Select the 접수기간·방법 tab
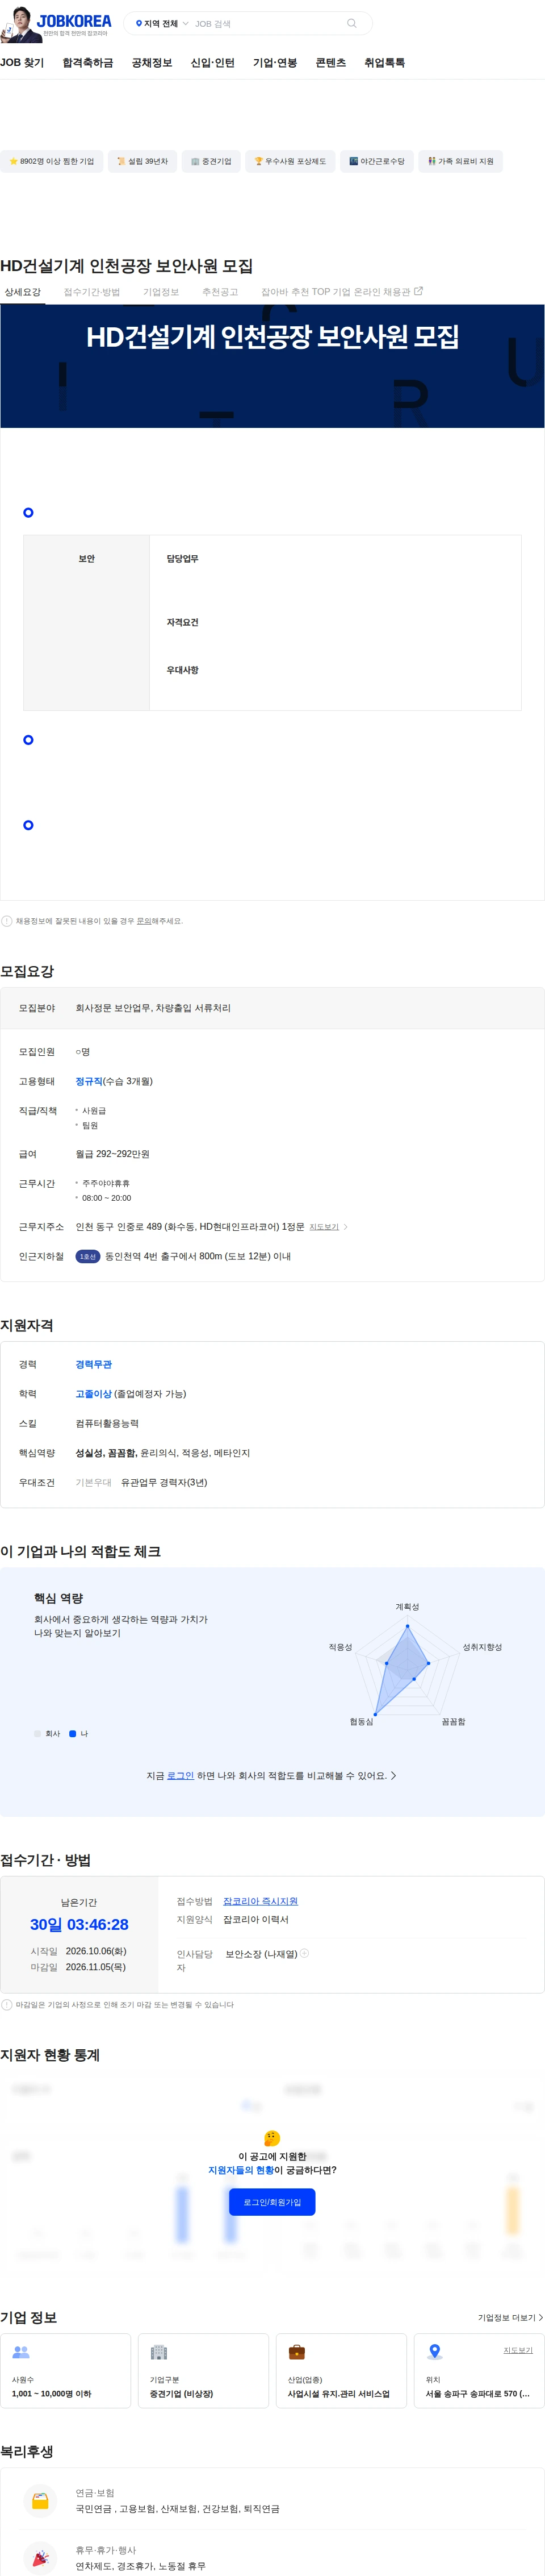The width and height of the screenshot is (545, 2576). tap(92, 292)
